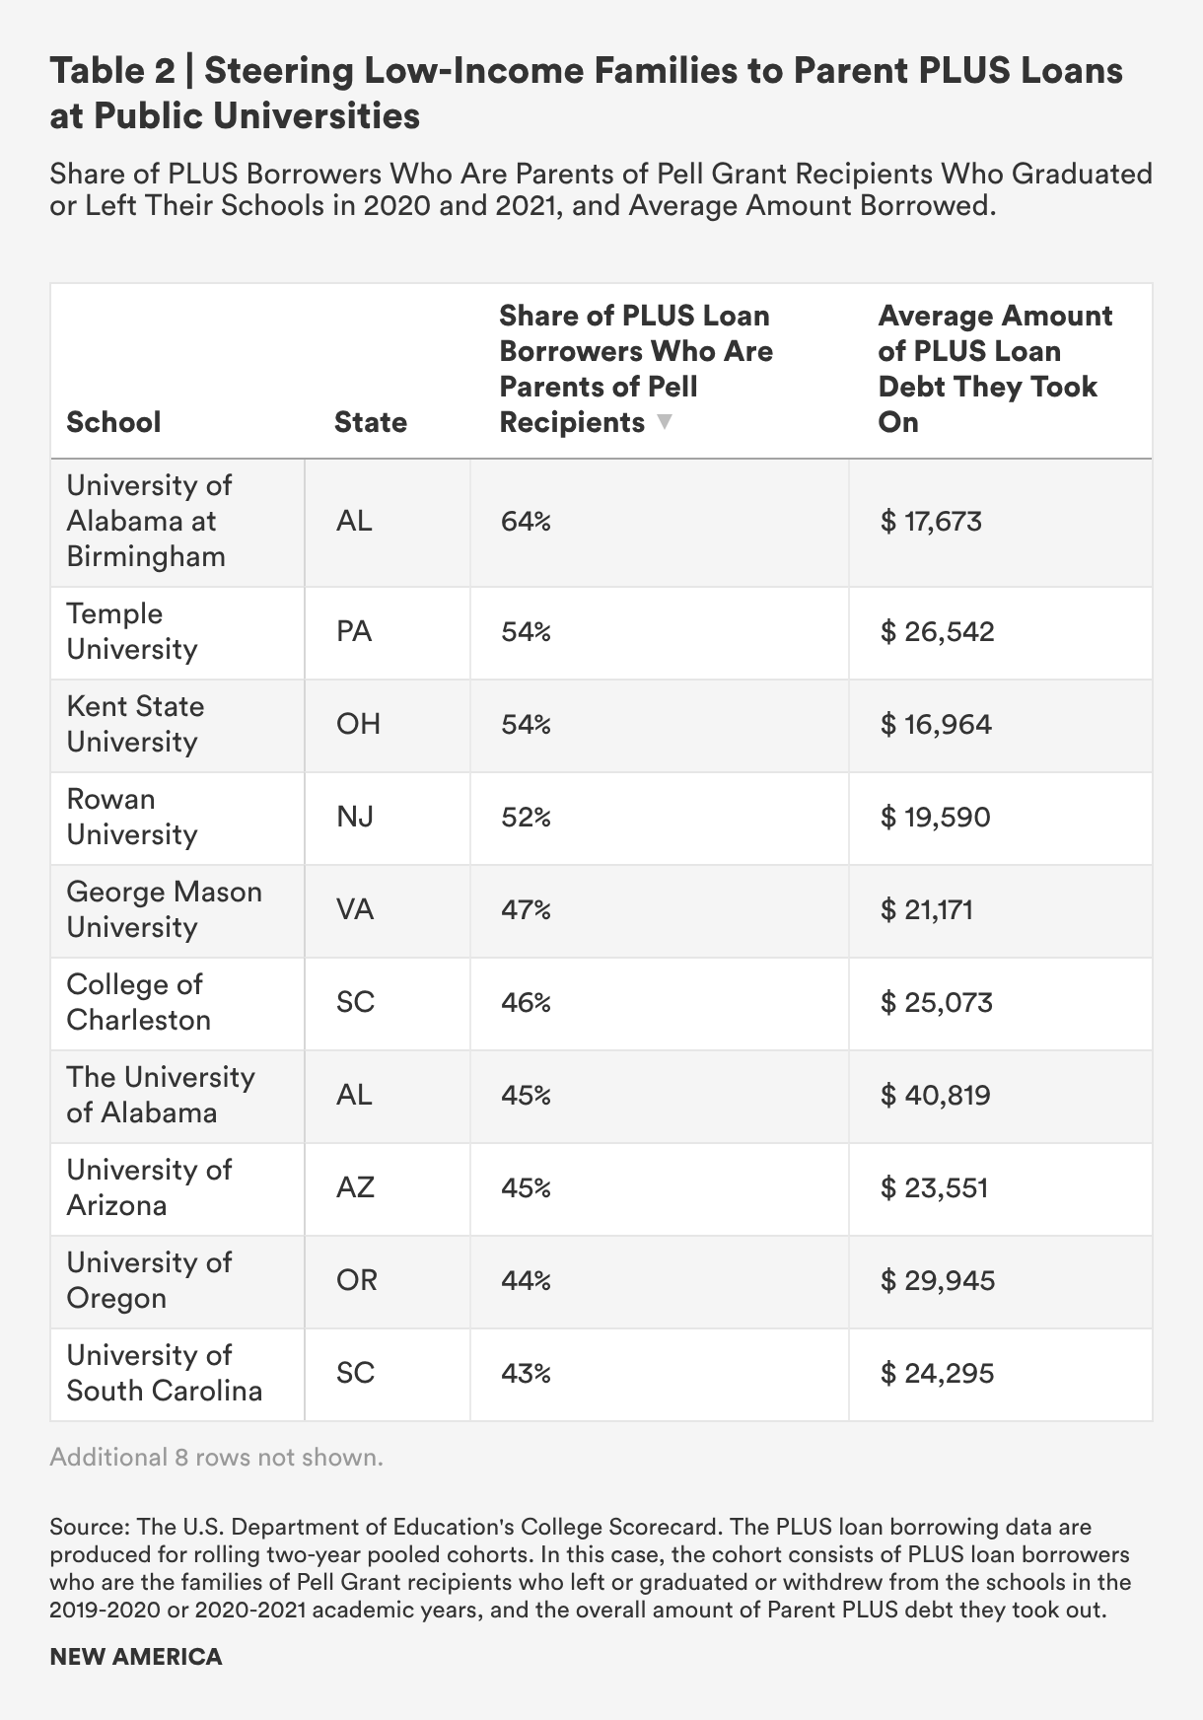Click University of South Carolina's 43% value

[x=526, y=1373]
